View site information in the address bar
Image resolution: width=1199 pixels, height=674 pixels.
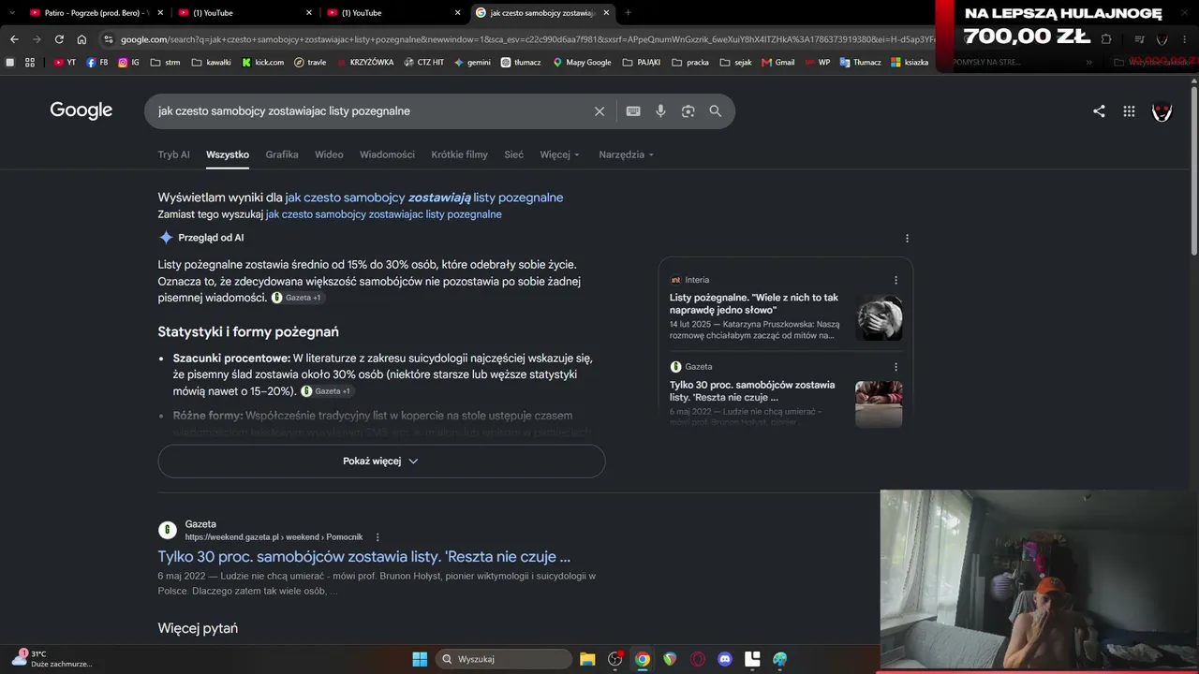pos(108,39)
